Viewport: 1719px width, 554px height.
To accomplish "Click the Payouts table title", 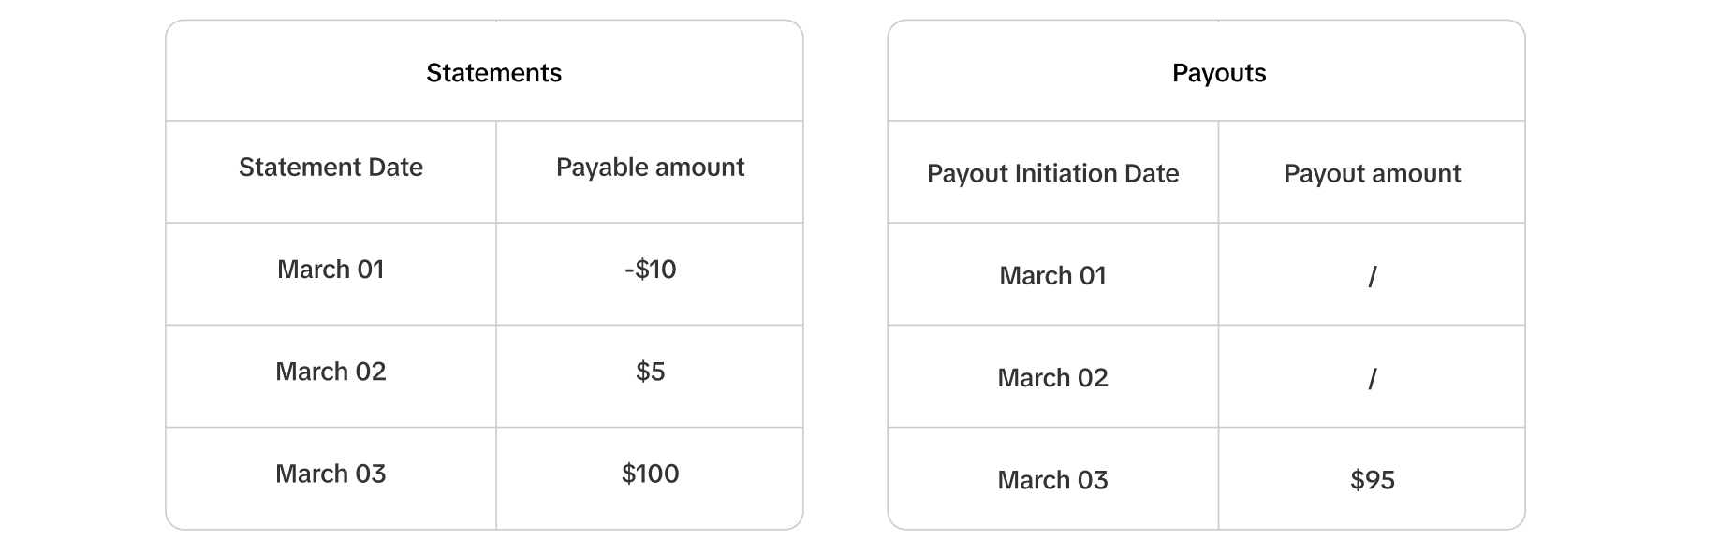I will pos(1218,73).
